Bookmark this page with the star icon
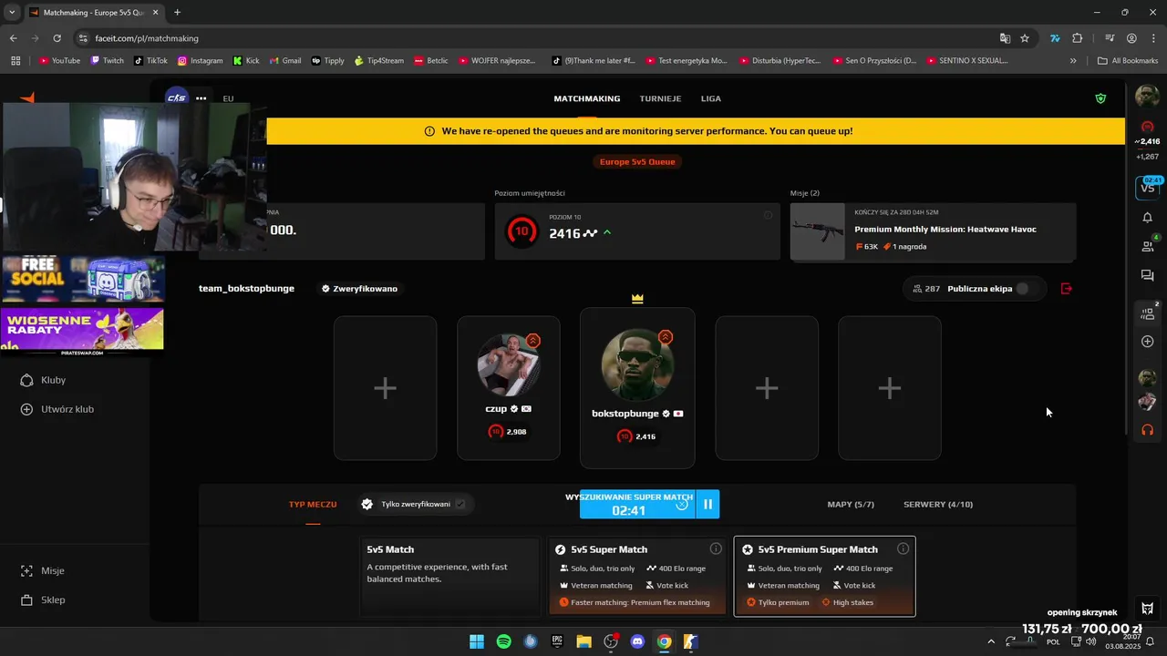 (x=1025, y=38)
